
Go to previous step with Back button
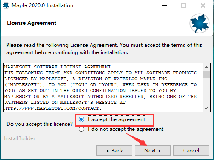pos(114,151)
